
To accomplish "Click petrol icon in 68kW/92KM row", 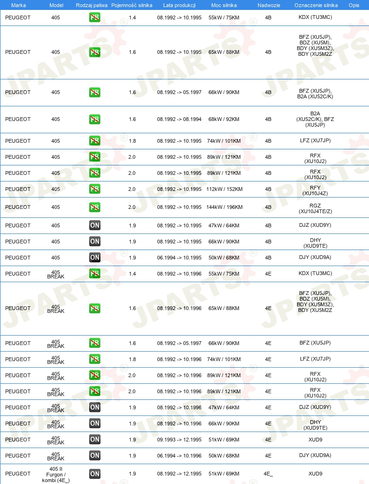I will pos(95,119).
